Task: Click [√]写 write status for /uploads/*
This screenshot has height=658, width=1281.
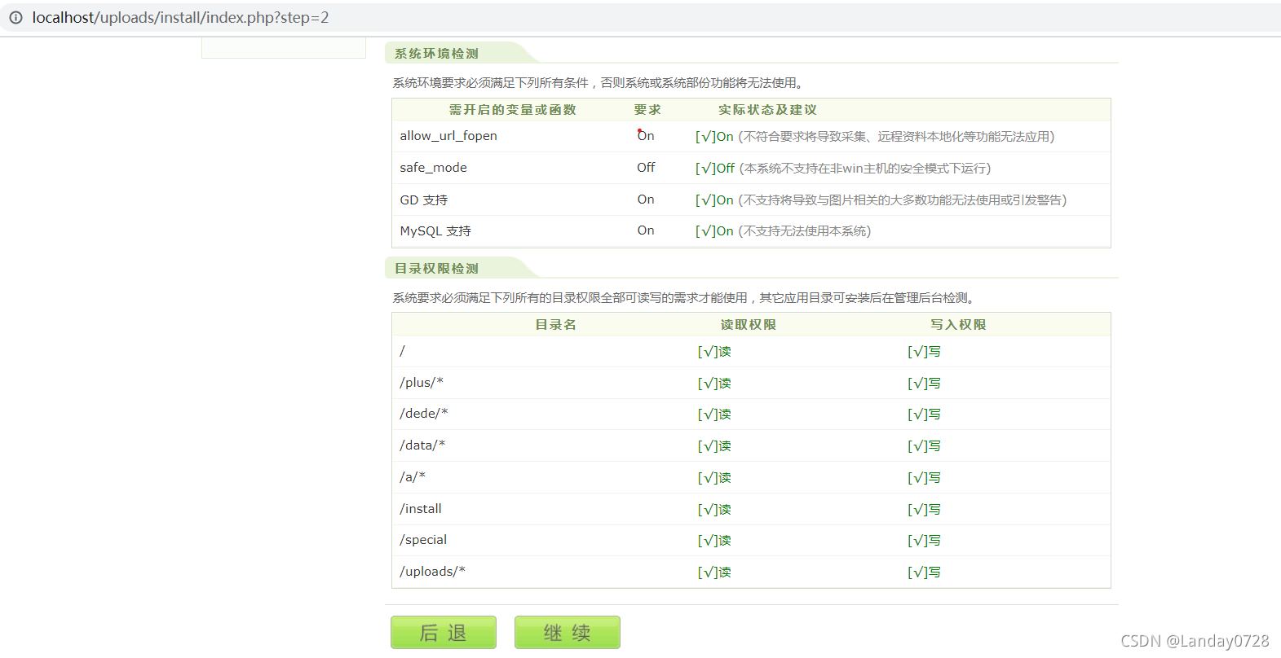Action: pyautogui.click(x=925, y=572)
